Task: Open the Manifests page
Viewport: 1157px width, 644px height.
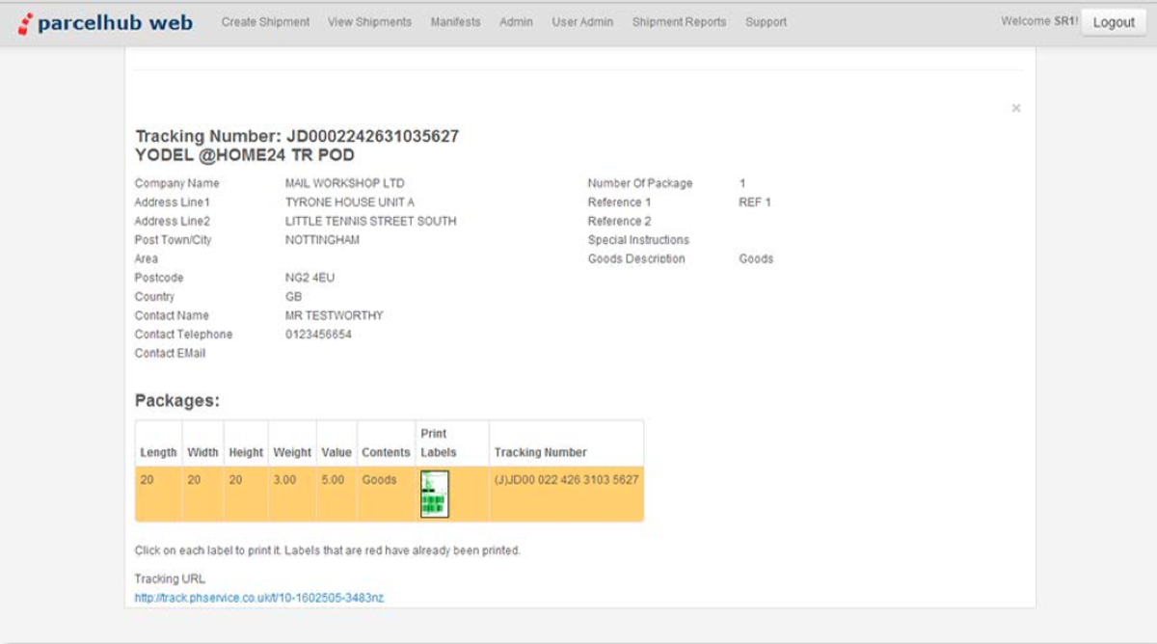Action: [x=455, y=22]
